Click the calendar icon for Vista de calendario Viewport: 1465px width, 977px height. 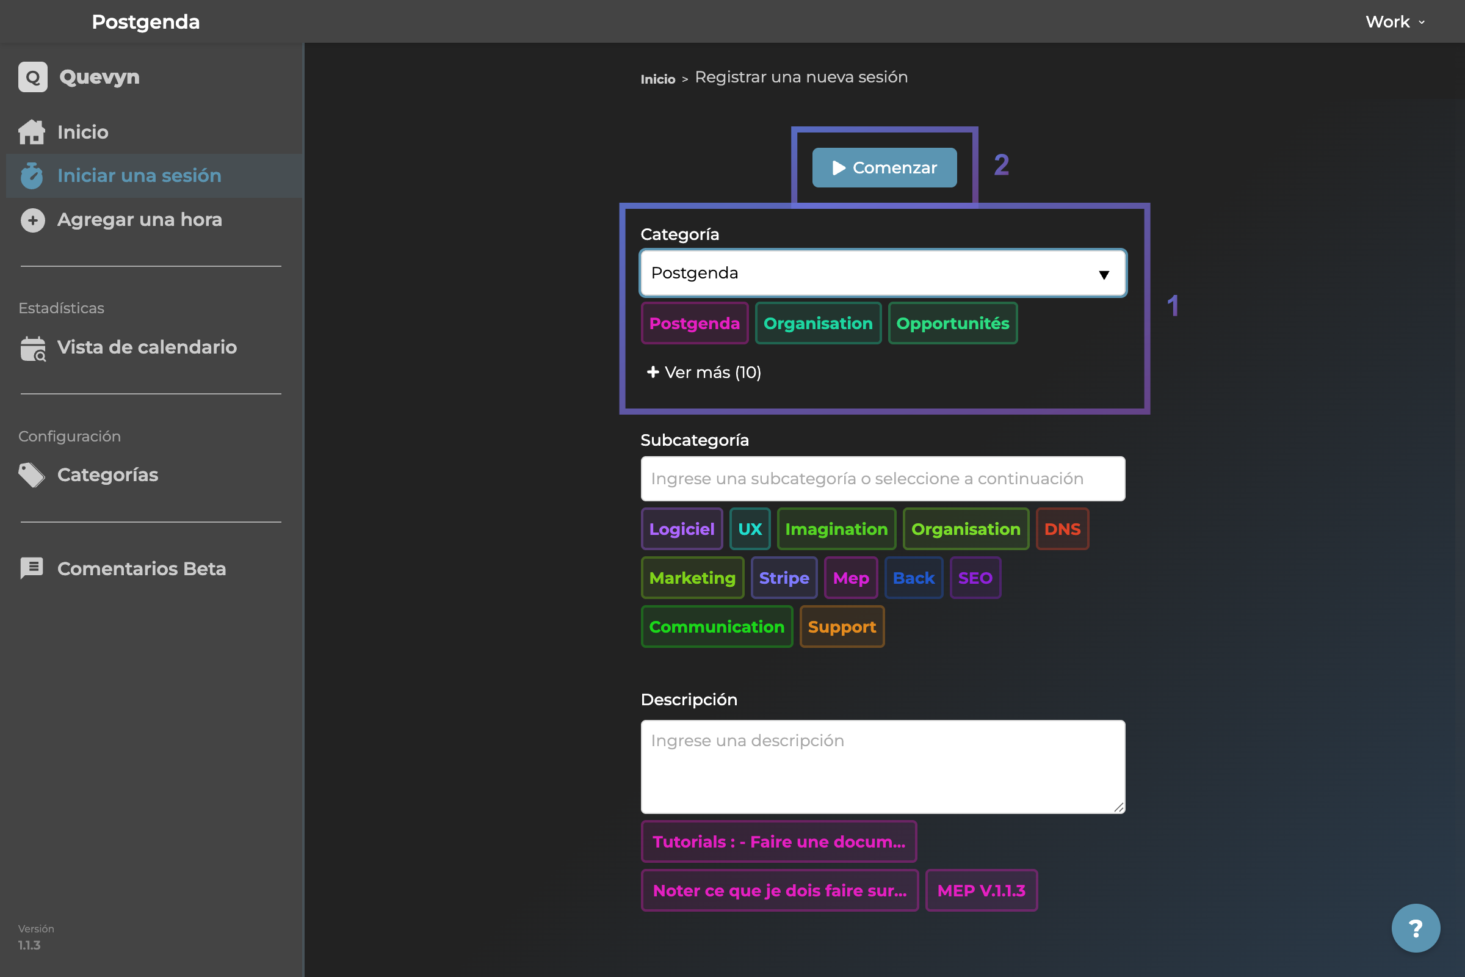33,348
